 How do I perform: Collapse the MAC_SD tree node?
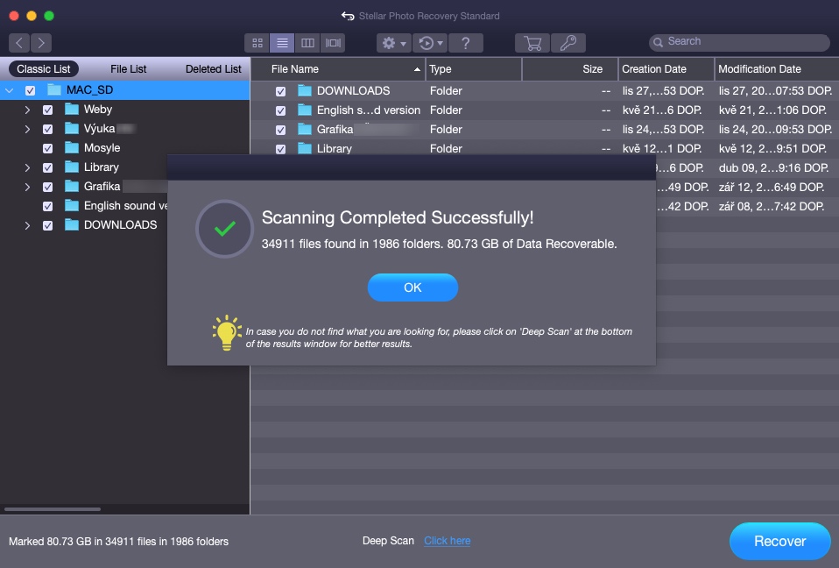pos(9,90)
